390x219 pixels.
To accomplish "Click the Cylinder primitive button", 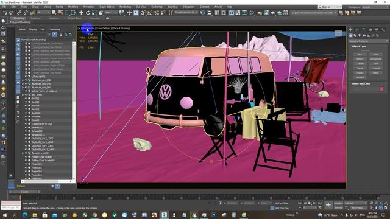I will click(360, 63).
